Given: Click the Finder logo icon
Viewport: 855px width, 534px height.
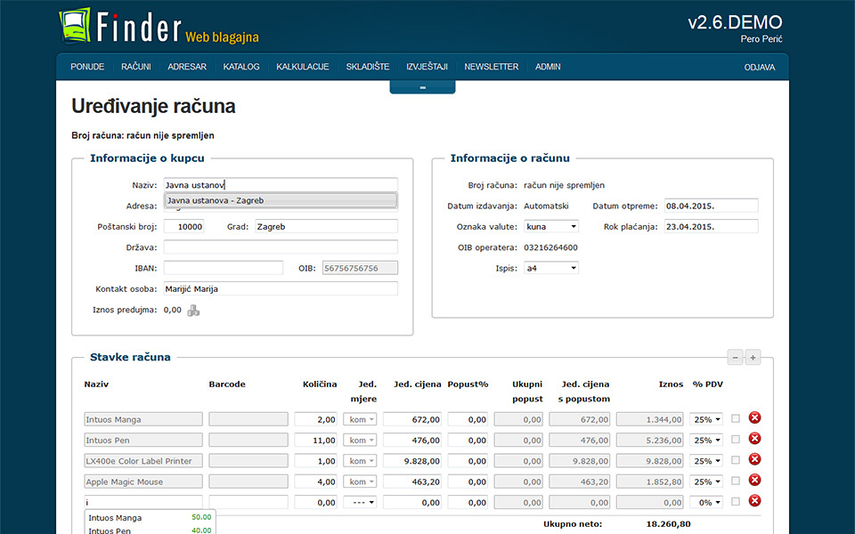Looking at the screenshot, I should [75, 27].
